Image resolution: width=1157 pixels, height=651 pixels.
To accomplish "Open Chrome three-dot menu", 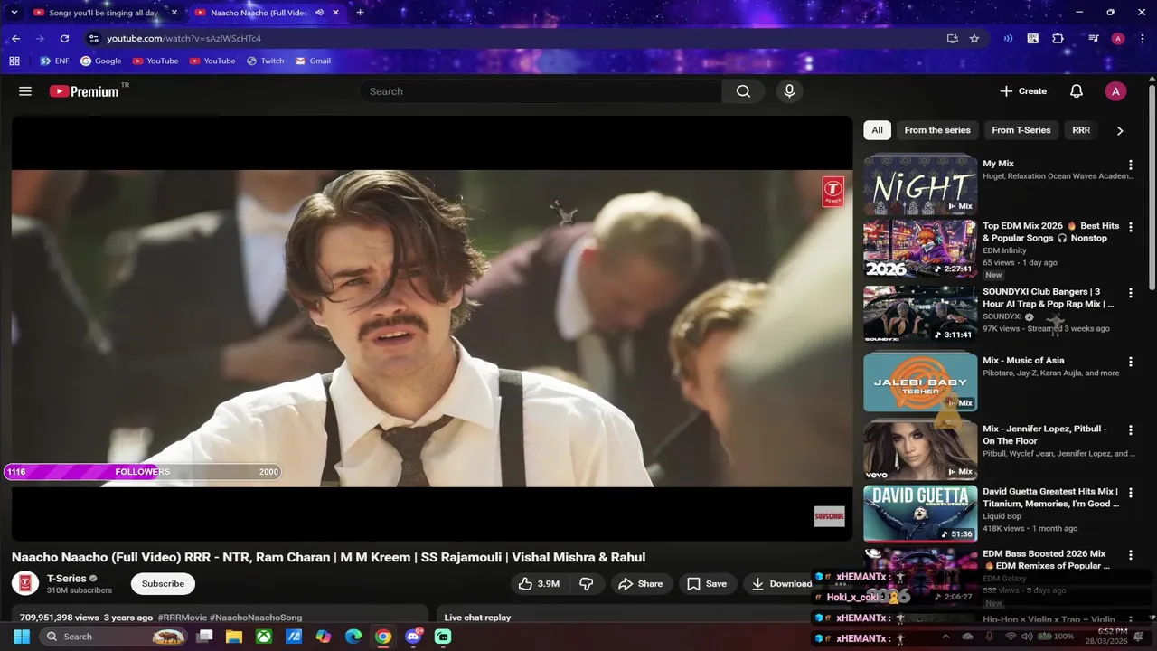I will click(1142, 39).
